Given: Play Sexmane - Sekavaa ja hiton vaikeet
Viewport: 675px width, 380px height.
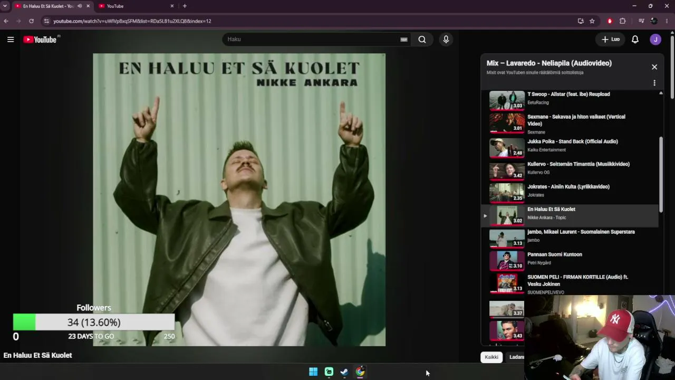Looking at the screenshot, I should pyautogui.click(x=570, y=123).
